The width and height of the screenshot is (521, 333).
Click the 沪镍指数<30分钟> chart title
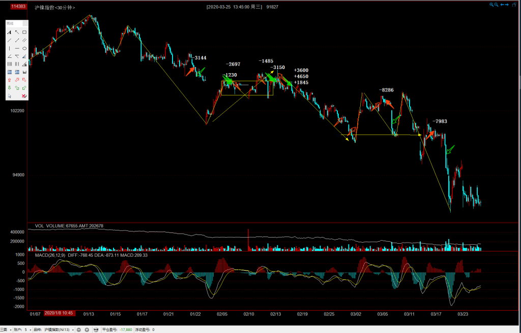point(54,8)
